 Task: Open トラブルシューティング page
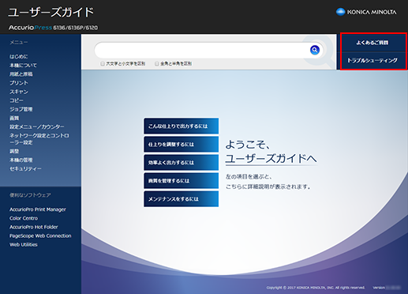click(372, 60)
